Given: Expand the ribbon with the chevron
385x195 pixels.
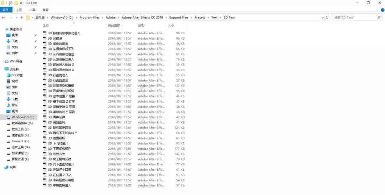Looking at the screenshot, I should [x=378, y=10].
